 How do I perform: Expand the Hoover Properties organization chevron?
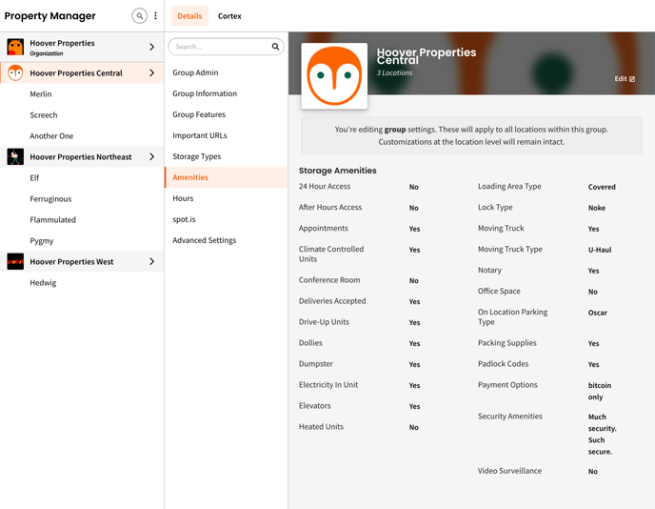pos(151,47)
